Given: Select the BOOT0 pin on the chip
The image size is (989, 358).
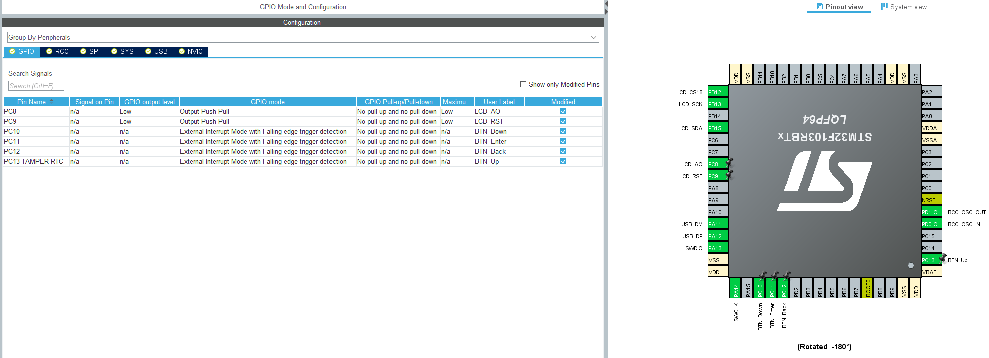Looking at the screenshot, I should point(868,288).
